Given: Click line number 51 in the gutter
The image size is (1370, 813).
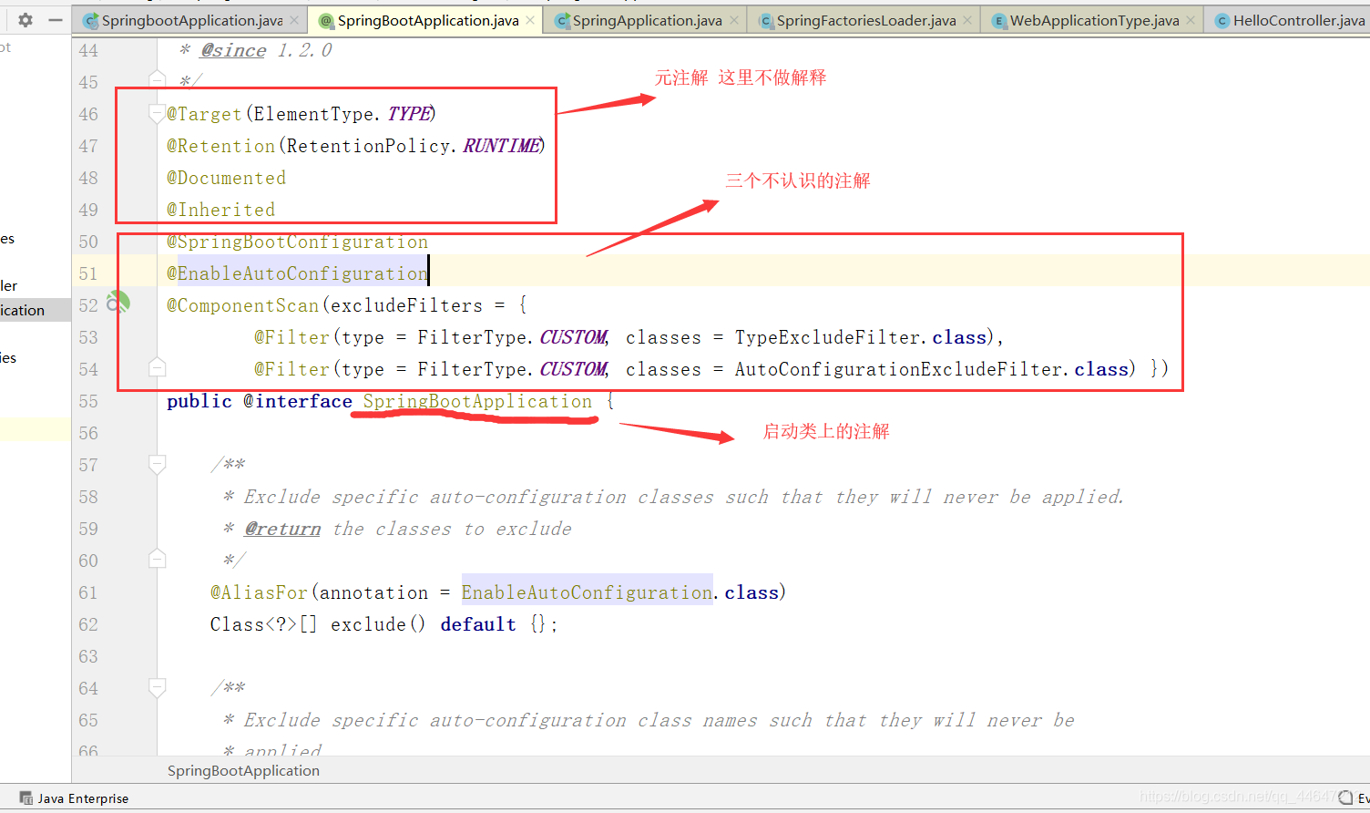Looking at the screenshot, I should (x=88, y=273).
